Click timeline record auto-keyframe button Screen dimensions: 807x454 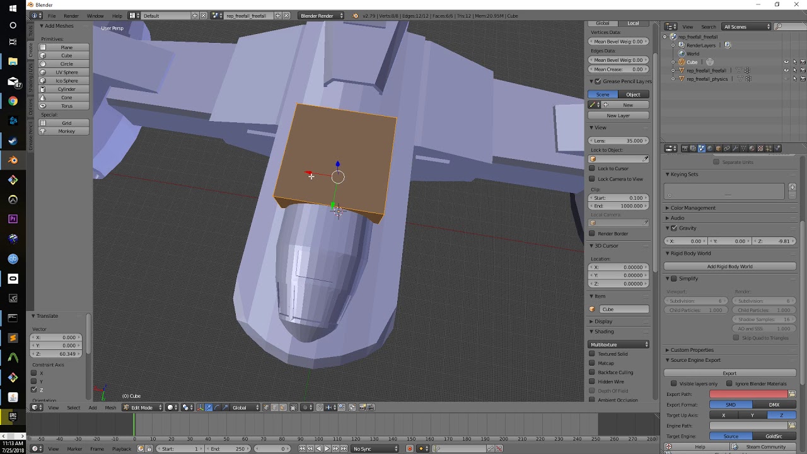[x=409, y=448]
